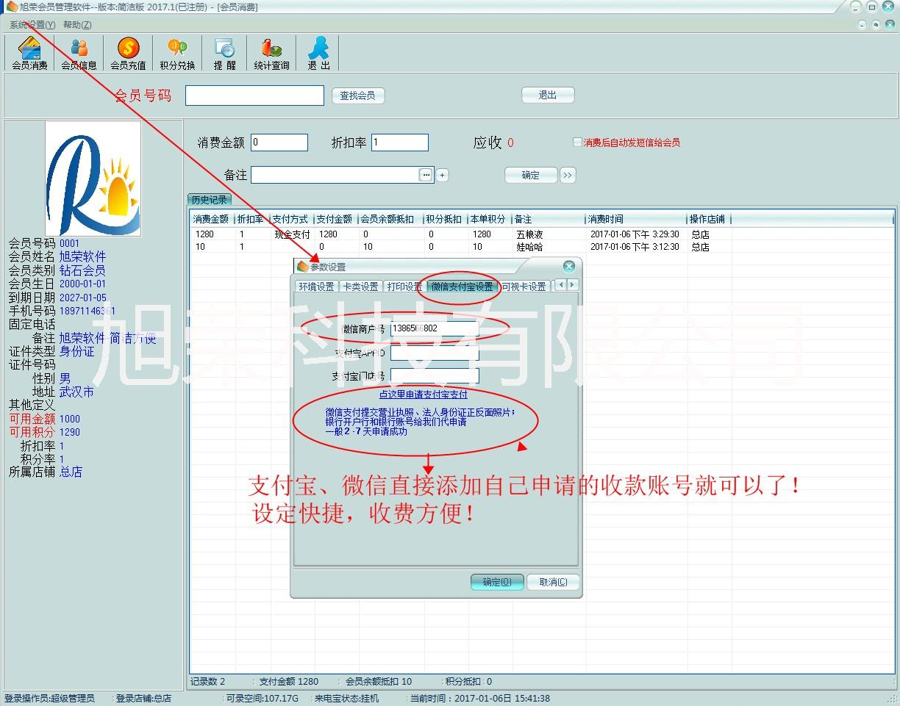
Task: Click the 查找会员 button
Action: tap(357, 96)
